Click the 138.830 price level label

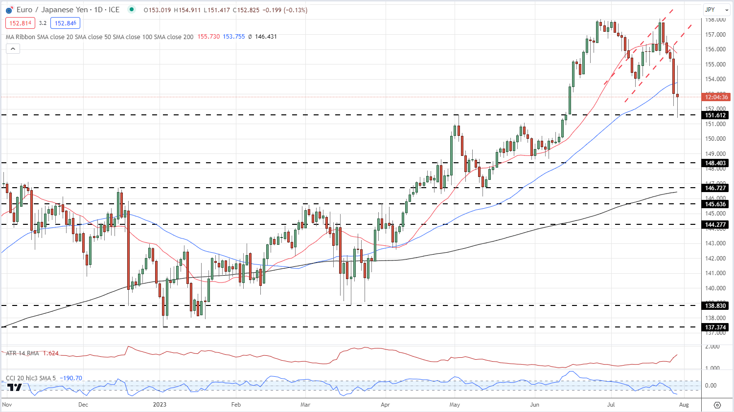tap(716, 306)
